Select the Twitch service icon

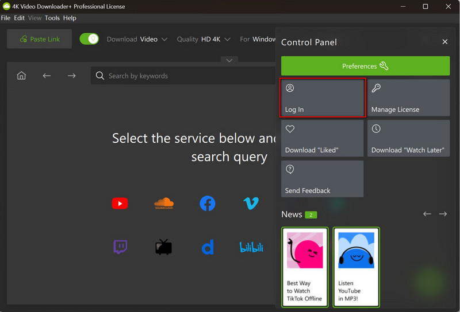pos(120,247)
